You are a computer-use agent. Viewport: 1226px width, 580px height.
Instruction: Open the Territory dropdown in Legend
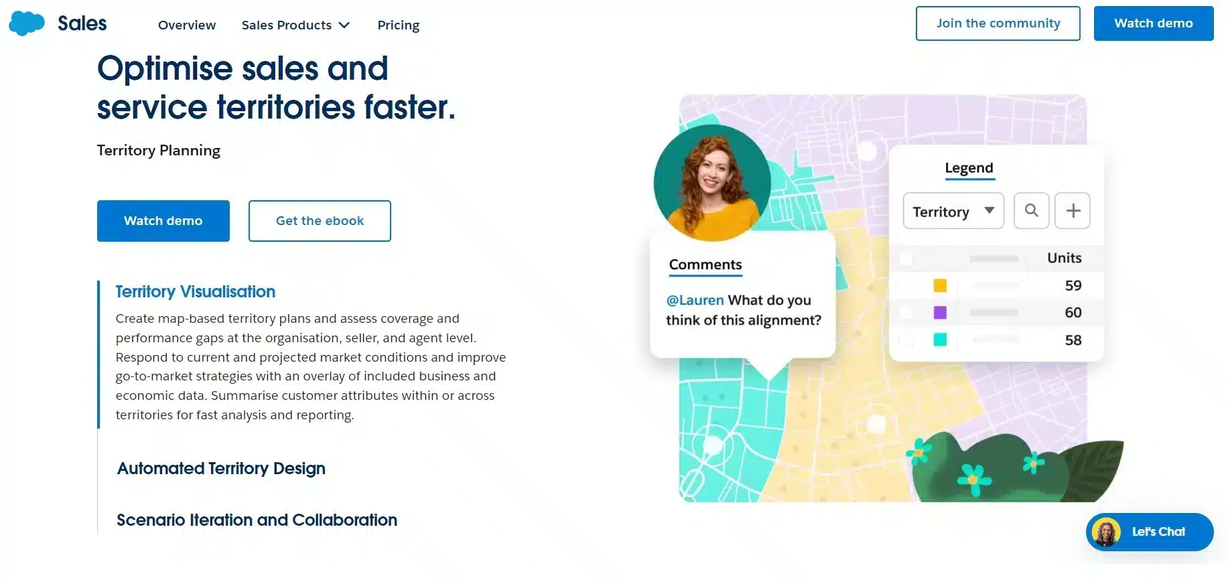pyautogui.click(x=953, y=211)
